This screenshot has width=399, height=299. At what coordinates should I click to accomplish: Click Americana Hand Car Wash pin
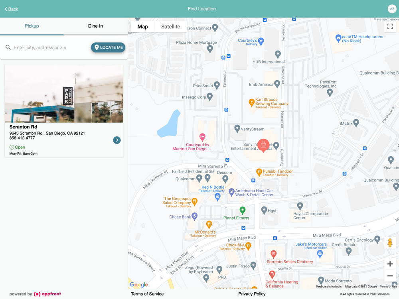[x=231, y=192]
